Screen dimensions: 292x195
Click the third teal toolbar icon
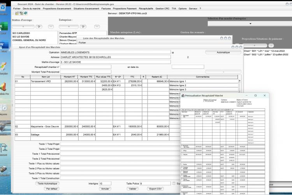26,13
